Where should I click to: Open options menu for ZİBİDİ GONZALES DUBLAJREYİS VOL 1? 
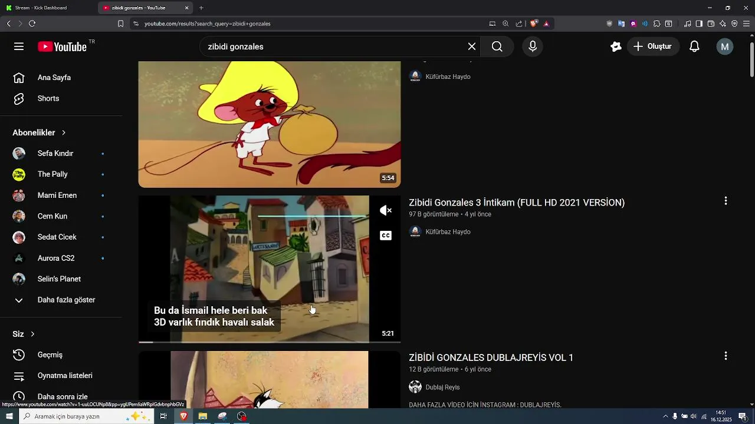coord(726,356)
